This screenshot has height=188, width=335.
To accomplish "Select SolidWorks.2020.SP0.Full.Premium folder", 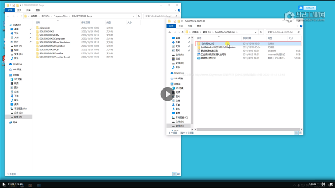I will pos(218,47).
